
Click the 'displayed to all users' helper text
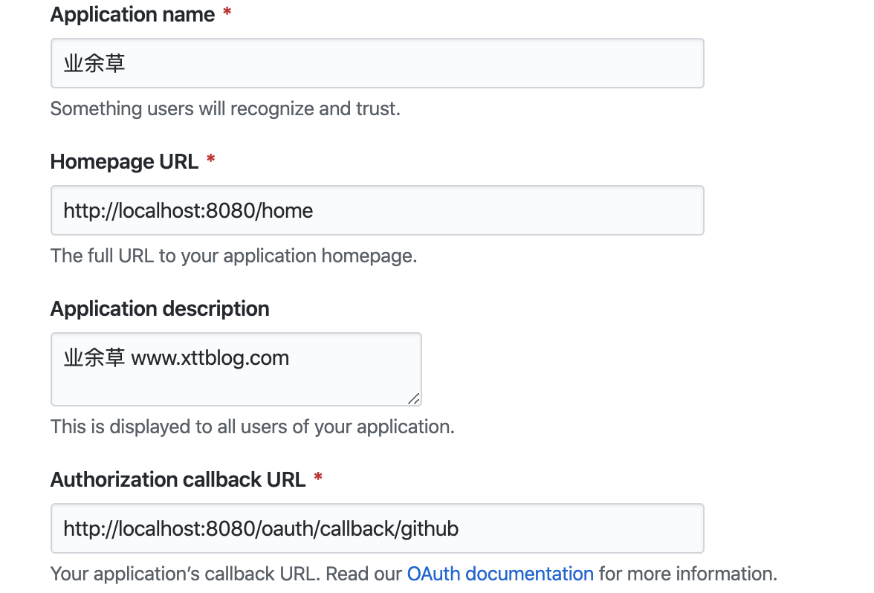point(253,427)
